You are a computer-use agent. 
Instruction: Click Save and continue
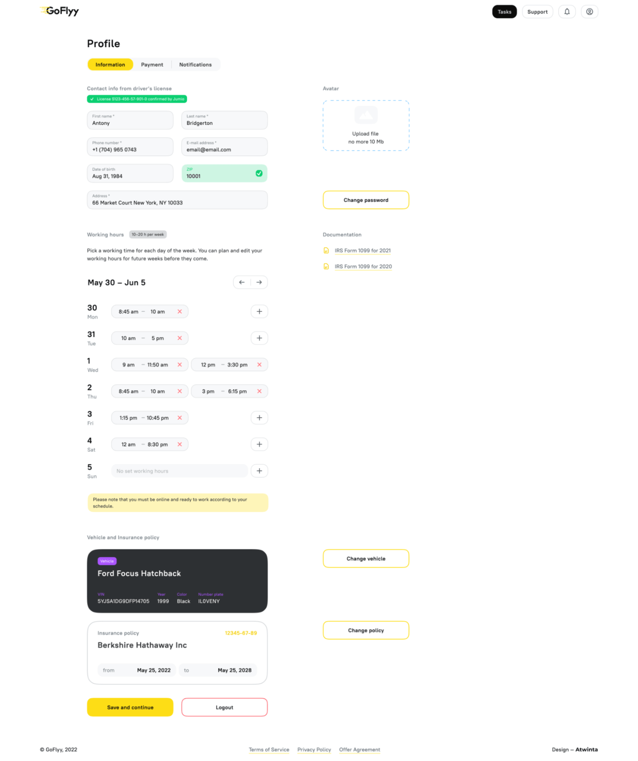coord(130,708)
